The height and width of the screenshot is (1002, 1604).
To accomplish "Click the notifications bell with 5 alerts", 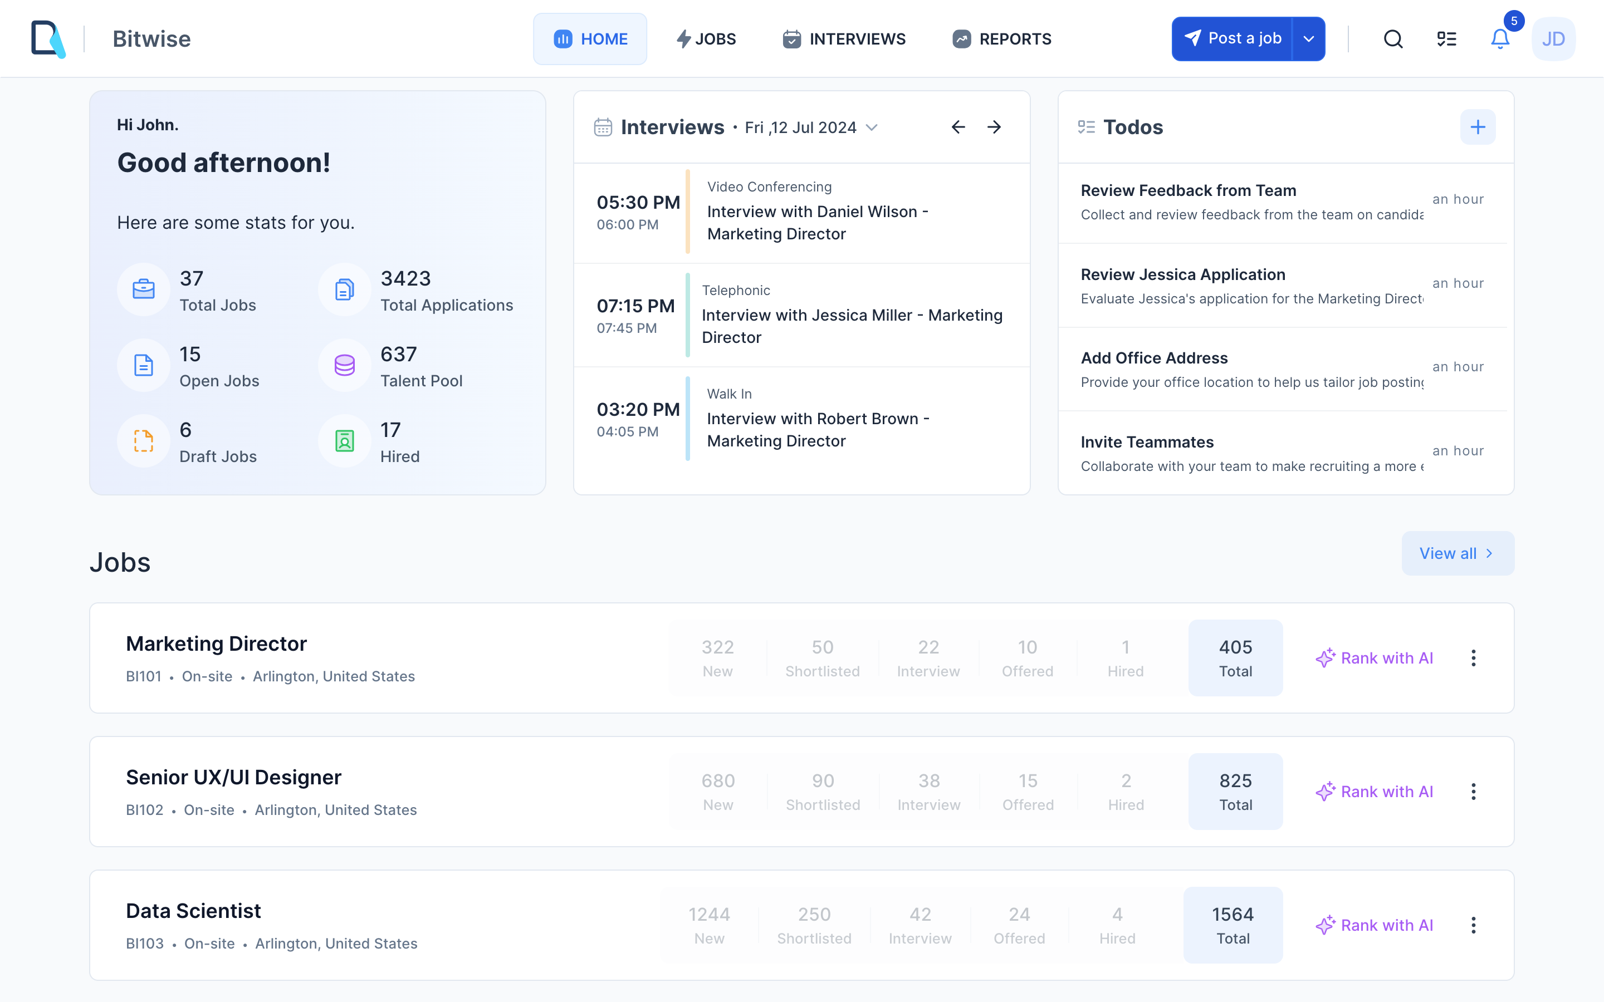I will pos(1499,38).
